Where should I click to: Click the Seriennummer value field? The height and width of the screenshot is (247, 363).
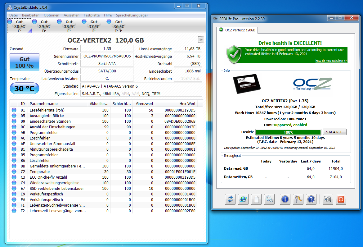click(107, 56)
